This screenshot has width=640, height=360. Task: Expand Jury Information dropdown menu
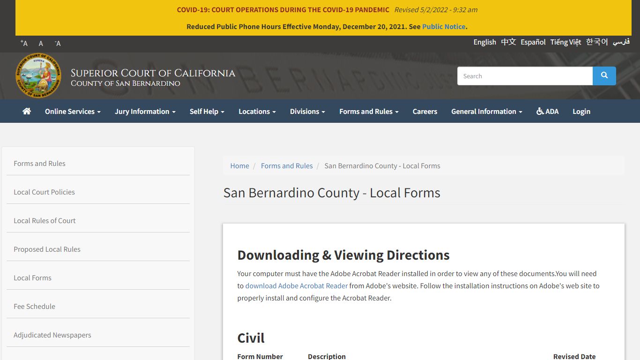coord(145,111)
